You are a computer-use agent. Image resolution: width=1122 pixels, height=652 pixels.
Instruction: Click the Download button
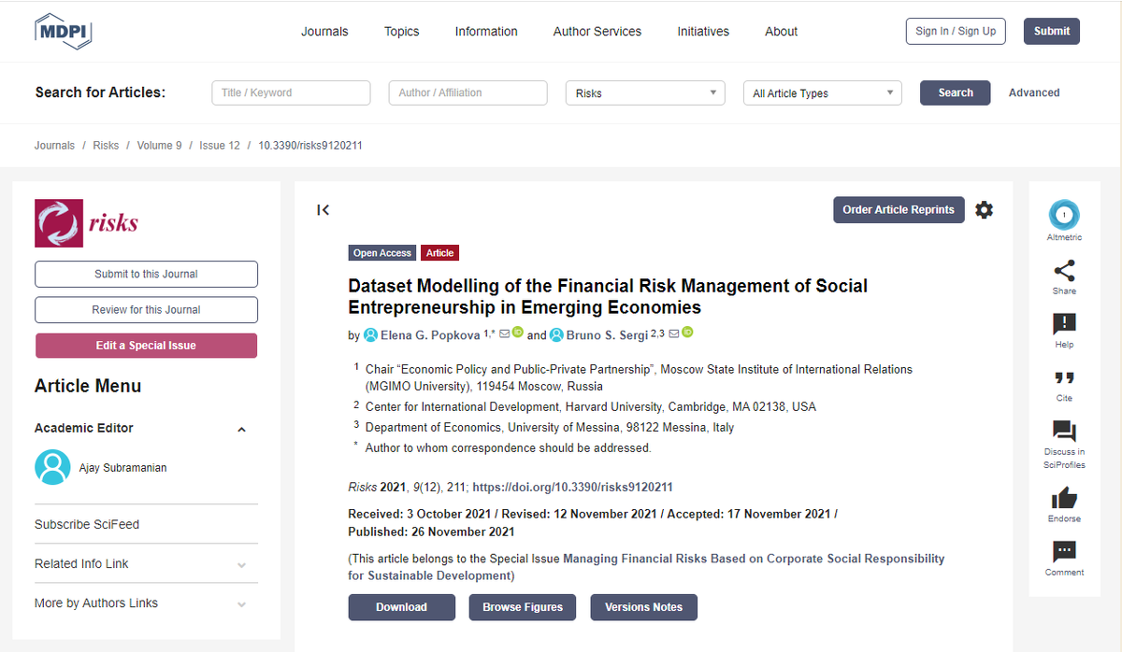pyautogui.click(x=401, y=607)
